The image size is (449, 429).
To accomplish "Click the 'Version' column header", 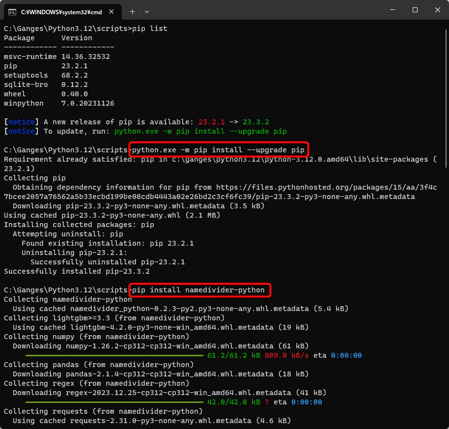I will click(77, 38).
